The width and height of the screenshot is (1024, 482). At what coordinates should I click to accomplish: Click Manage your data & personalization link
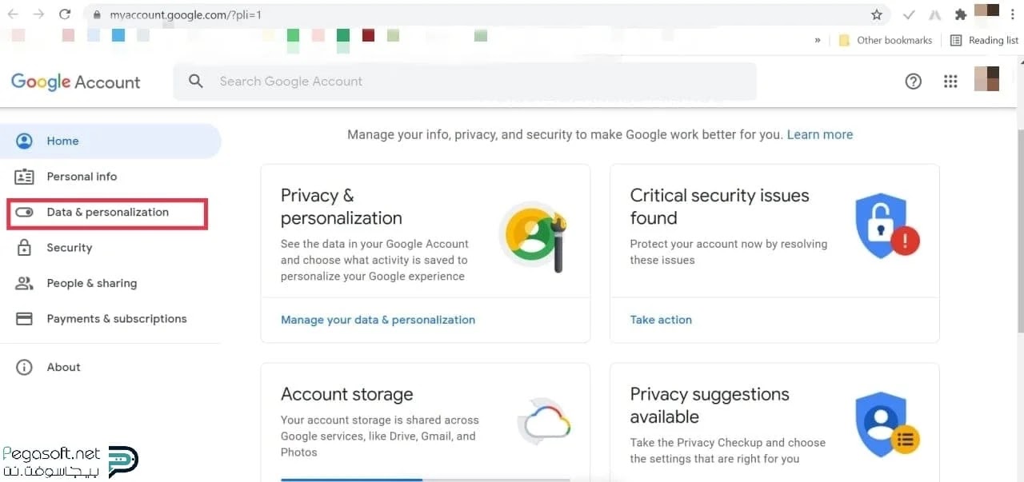(x=378, y=320)
